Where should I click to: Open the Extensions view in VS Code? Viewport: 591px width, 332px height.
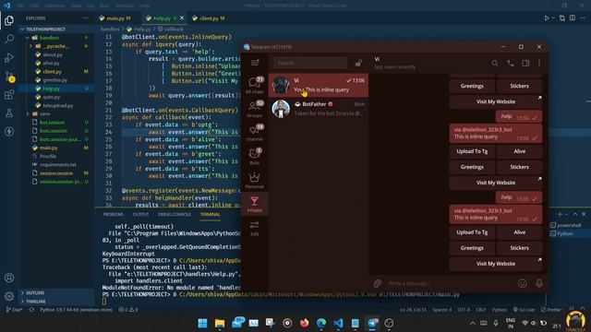9,94
